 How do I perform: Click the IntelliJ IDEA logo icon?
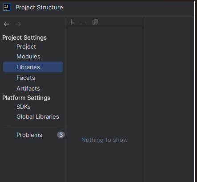click(7, 7)
